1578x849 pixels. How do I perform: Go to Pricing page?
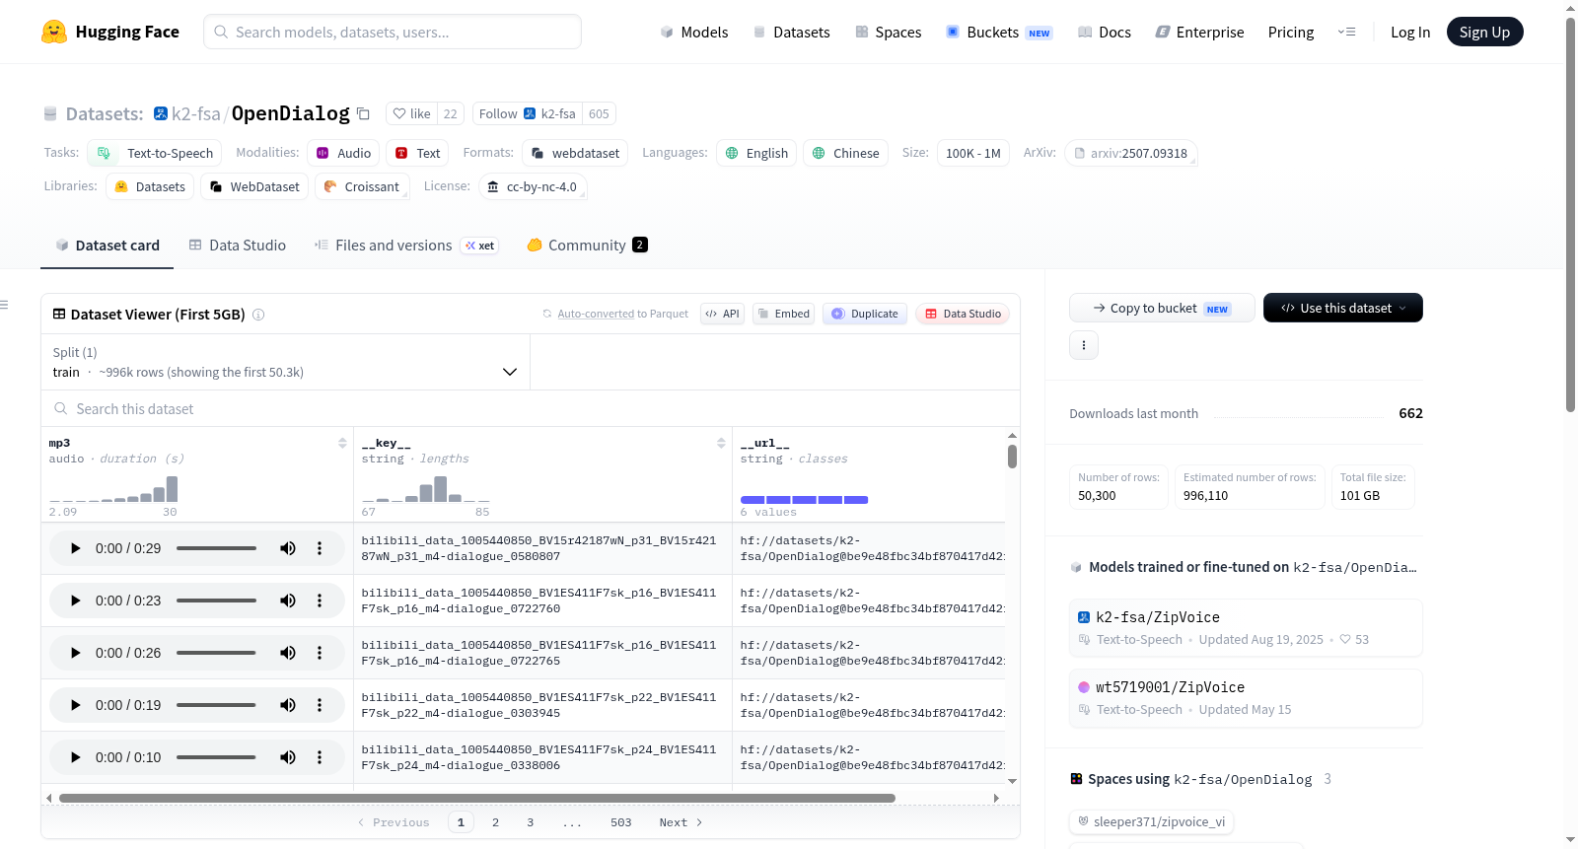tap(1291, 32)
